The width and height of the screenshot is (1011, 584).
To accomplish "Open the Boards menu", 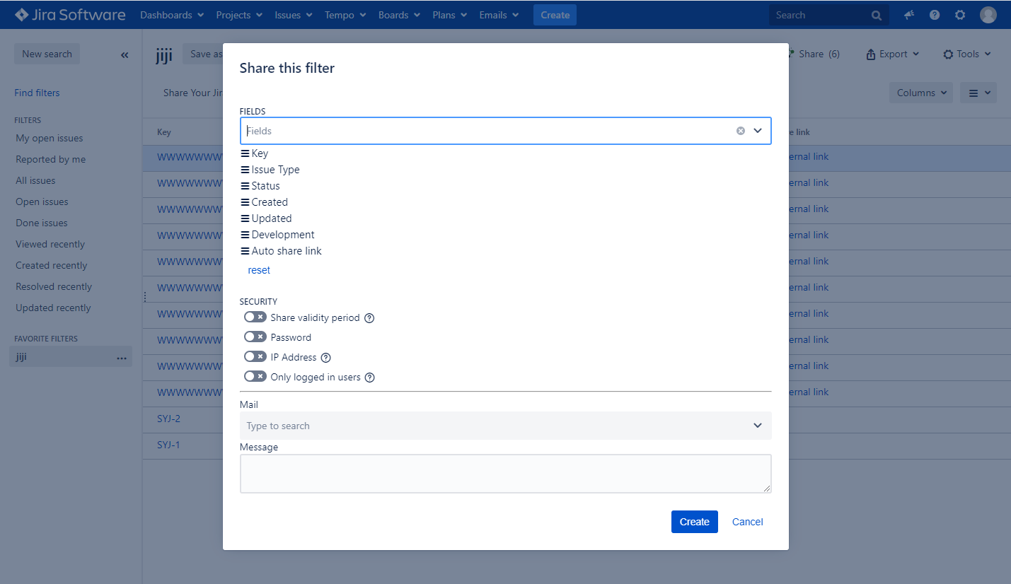I will pyautogui.click(x=399, y=15).
